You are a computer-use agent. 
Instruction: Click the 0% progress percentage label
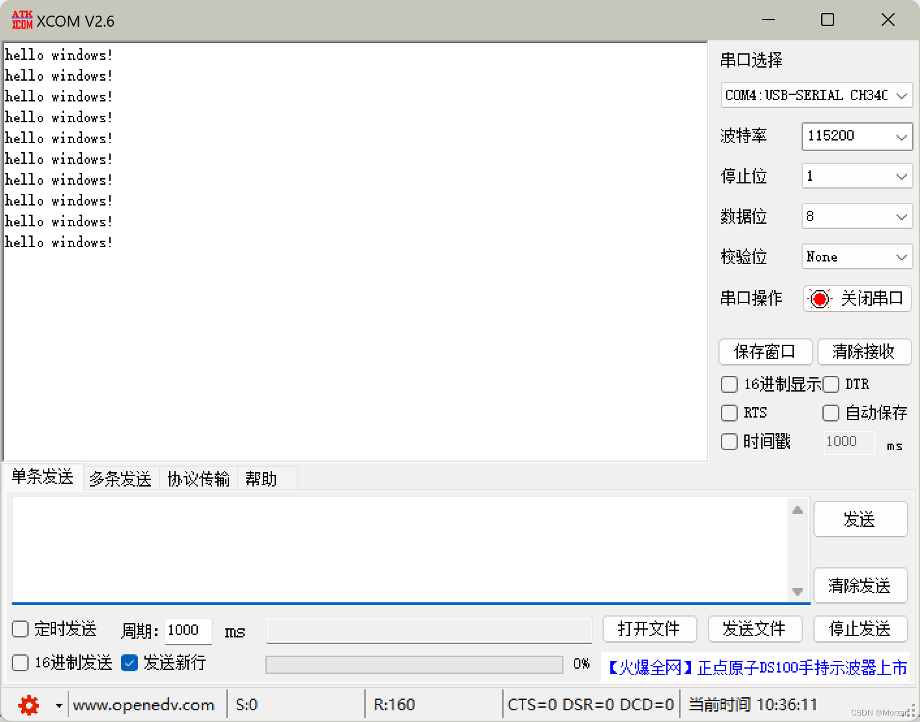point(581,663)
